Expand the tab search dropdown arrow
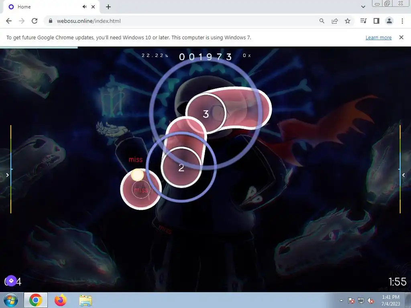411x308 pixels. pyautogui.click(x=363, y=7)
